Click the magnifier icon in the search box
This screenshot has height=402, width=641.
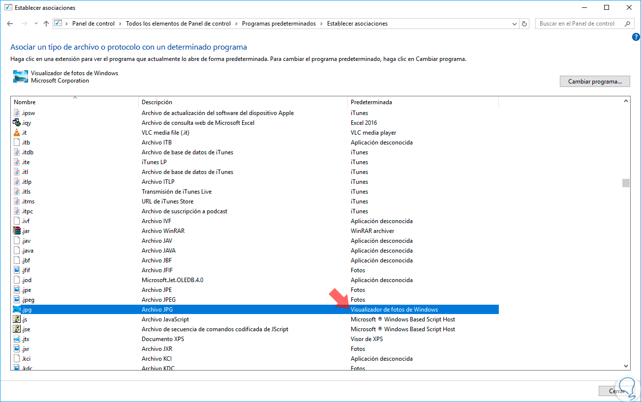pos(627,24)
